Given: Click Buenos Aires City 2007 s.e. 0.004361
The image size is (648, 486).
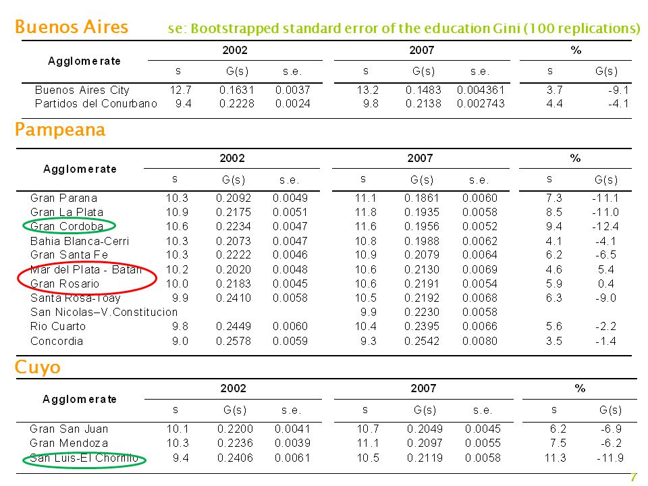Looking at the screenshot, I should [481, 90].
